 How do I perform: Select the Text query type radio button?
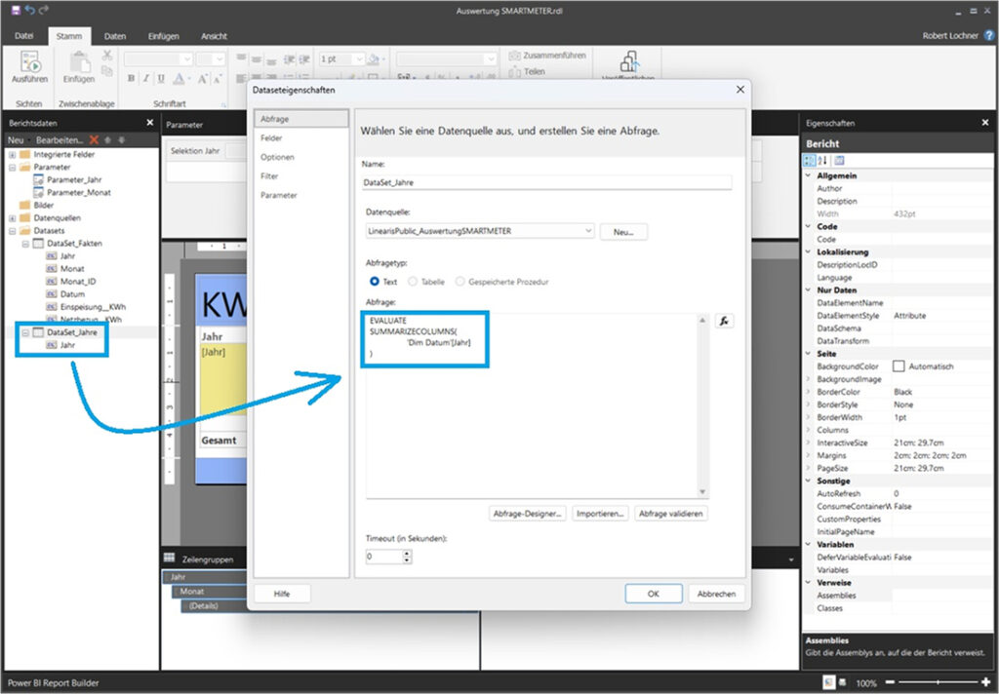[375, 282]
